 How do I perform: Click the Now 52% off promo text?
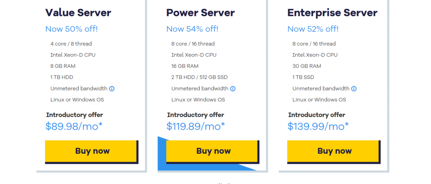pos(313,29)
